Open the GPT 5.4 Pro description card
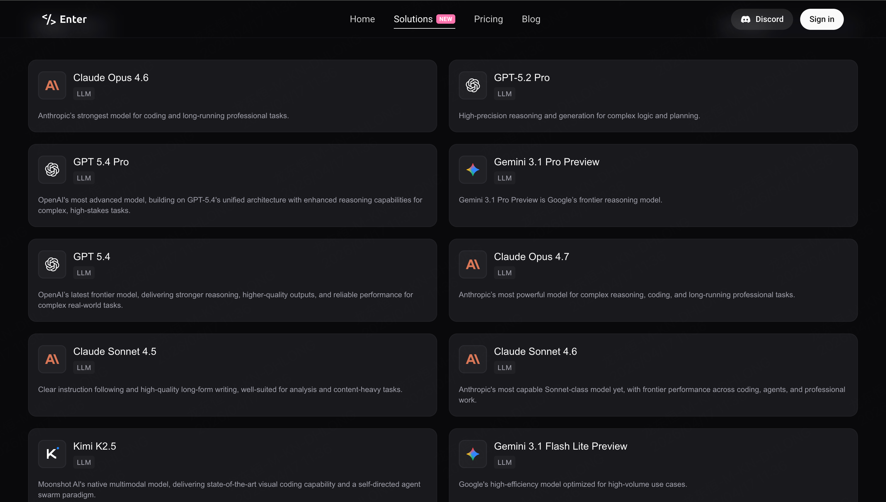Image resolution: width=886 pixels, height=502 pixels. click(232, 185)
